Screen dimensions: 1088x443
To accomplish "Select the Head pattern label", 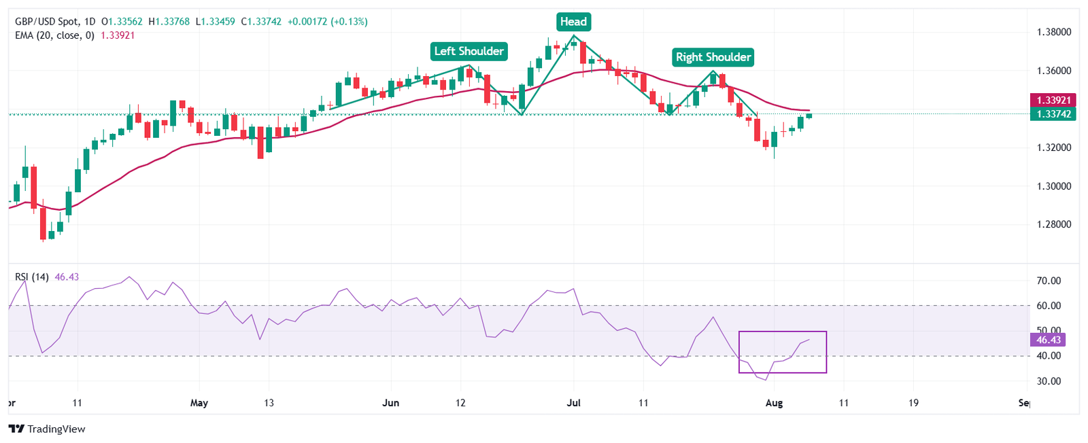I will click(573, 22).
